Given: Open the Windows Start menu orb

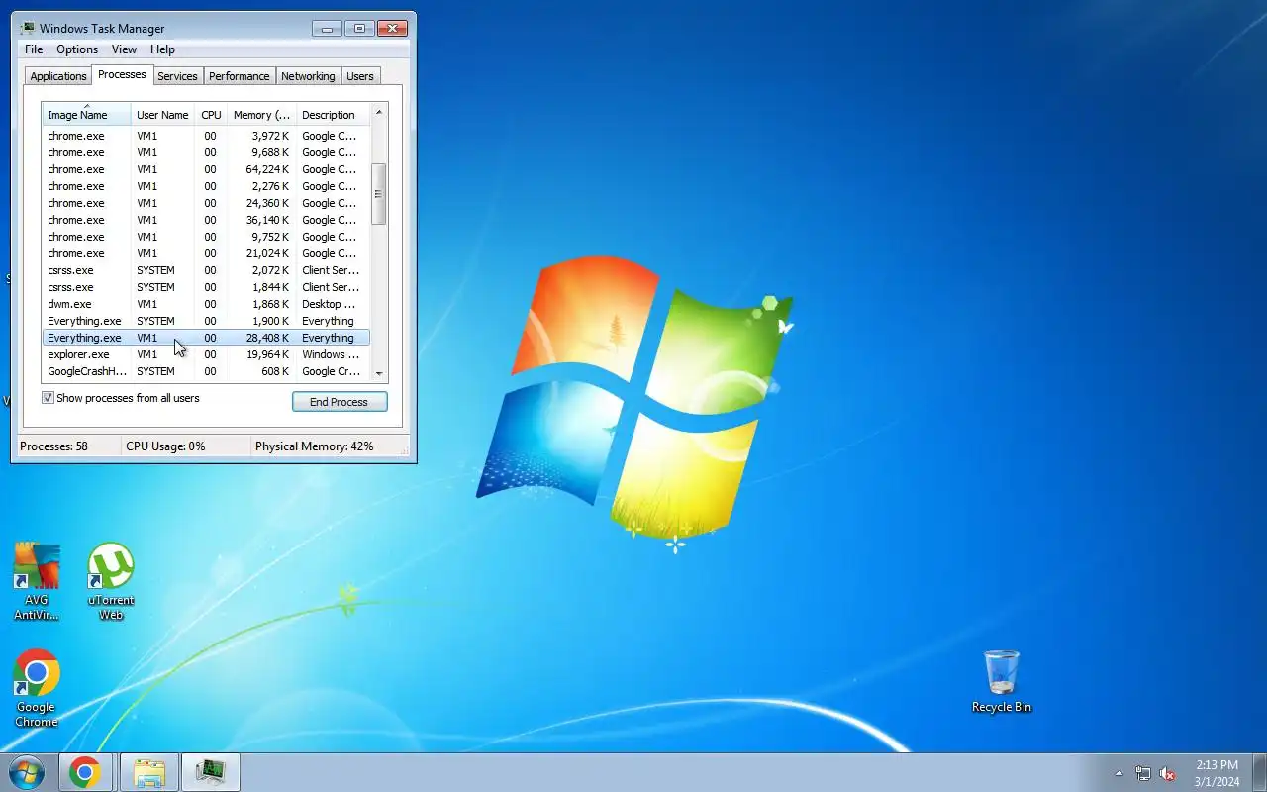Looking at the screenshot, I should pyautogui.click(x=27, y=772).
